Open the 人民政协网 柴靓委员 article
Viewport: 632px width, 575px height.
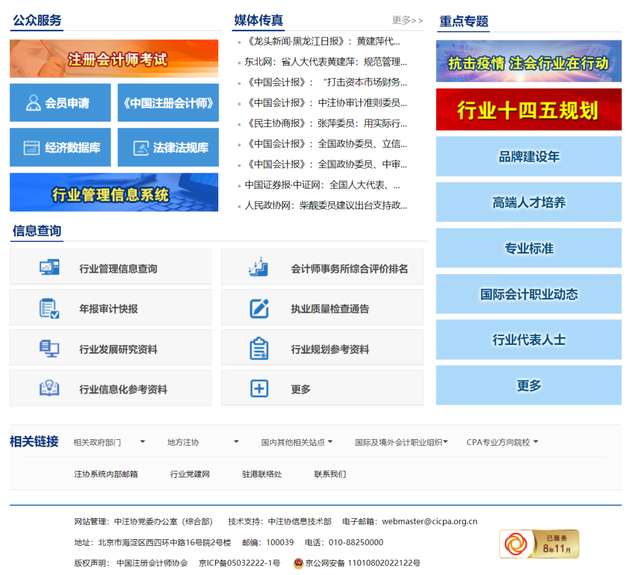[326, 206]
